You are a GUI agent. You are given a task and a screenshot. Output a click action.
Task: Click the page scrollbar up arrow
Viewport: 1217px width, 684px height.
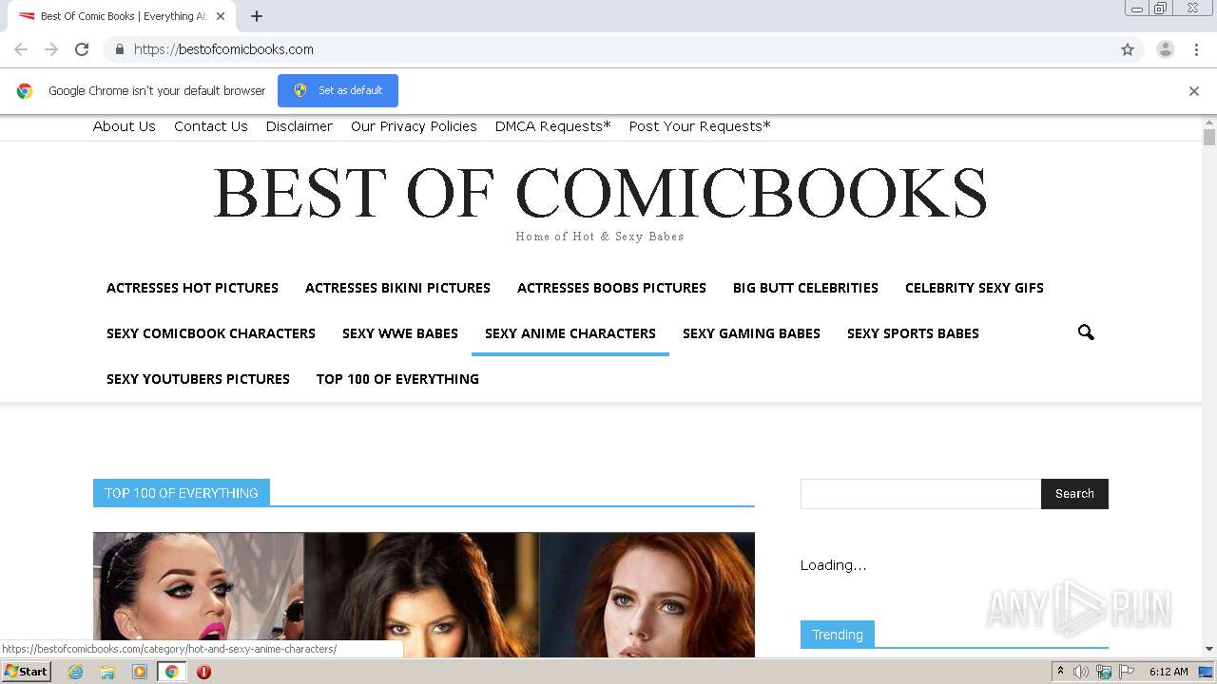click(1209, 123)
